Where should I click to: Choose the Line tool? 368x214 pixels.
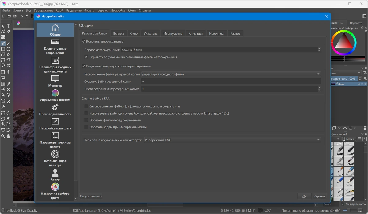pos(9,43)
